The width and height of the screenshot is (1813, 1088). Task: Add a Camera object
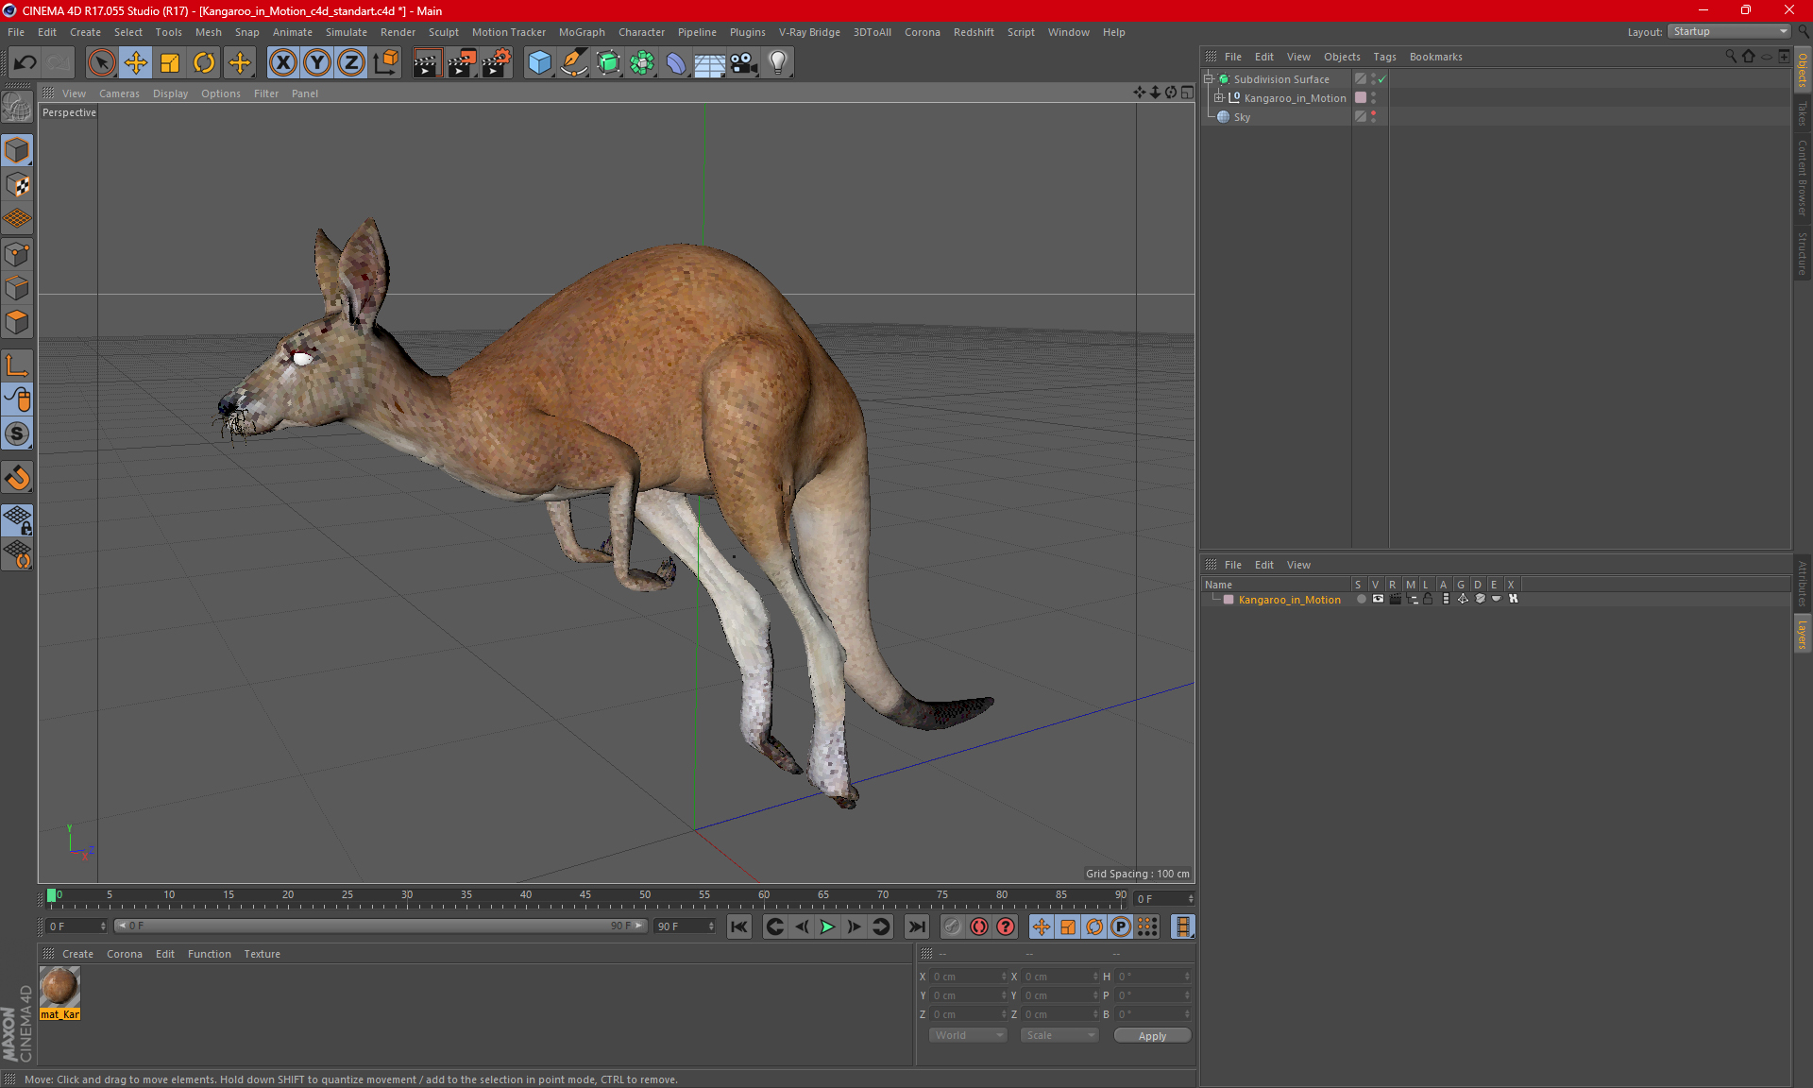744,63
